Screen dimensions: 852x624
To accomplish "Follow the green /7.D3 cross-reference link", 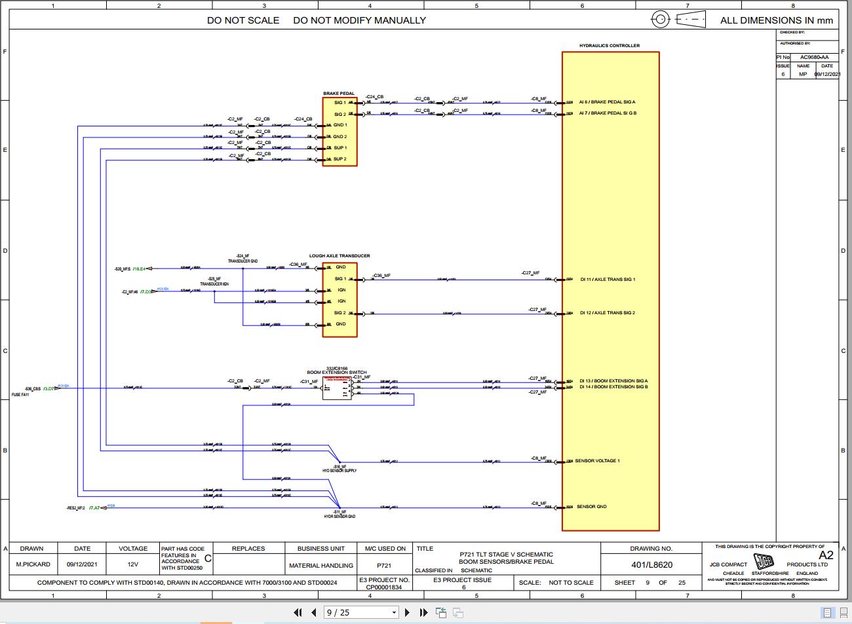I will pos(146,290).
